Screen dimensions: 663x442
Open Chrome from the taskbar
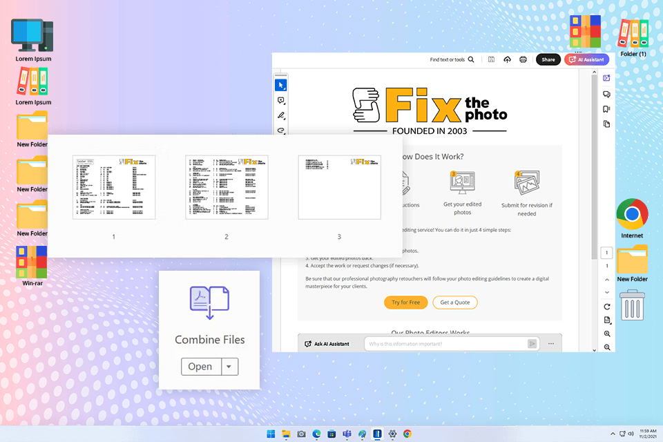[x=407, y=434]
